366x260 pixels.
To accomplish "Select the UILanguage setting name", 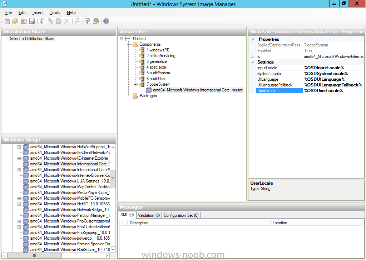I will [268, 79].
